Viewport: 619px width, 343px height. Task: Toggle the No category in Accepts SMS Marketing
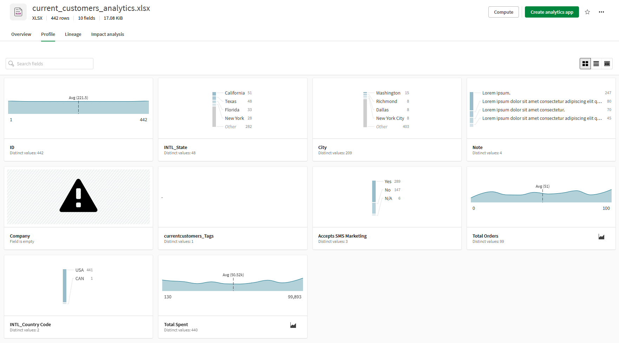click(387, 190)
